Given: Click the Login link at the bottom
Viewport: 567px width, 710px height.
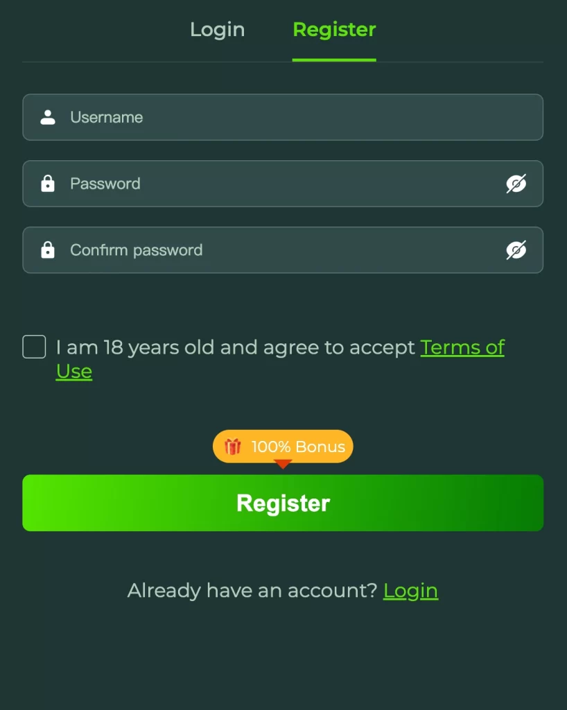Looking at the screenshot, I should coord(410,590).
